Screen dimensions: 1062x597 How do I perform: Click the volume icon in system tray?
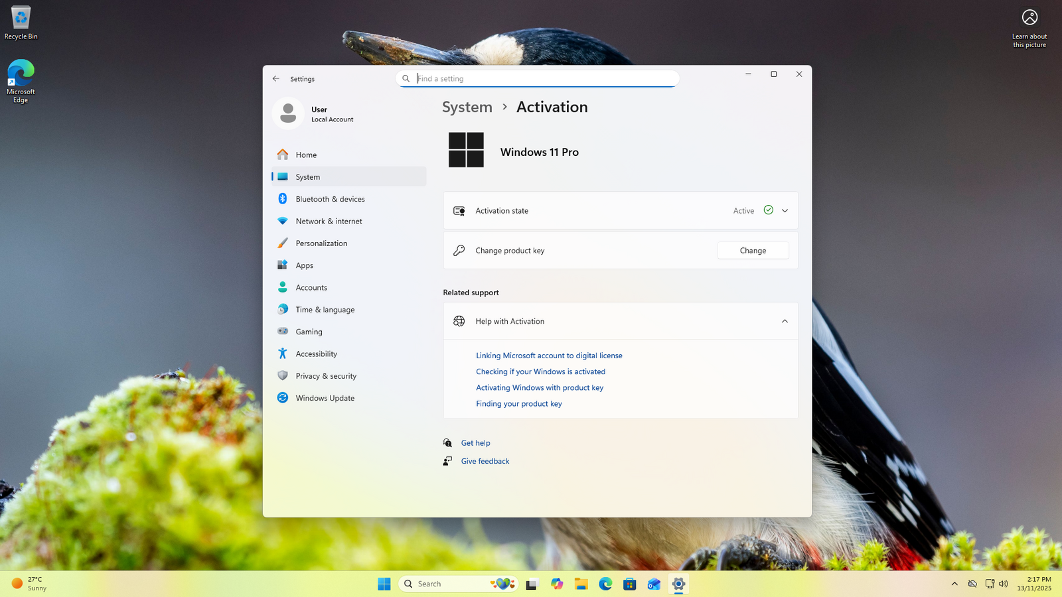pyautogui.click(x=1003, y=584)
